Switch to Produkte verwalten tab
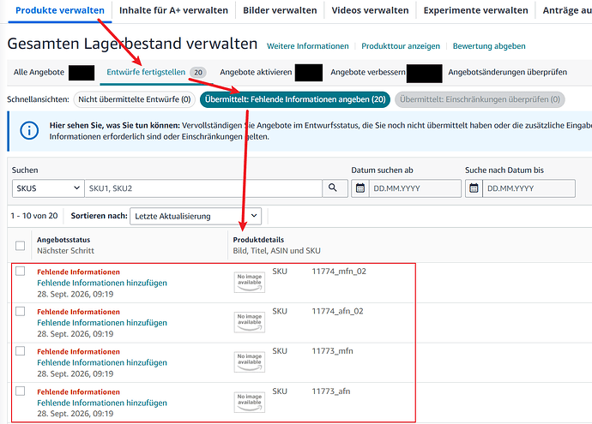Screen dimensions: 592x424 click(x=60, y=10)
